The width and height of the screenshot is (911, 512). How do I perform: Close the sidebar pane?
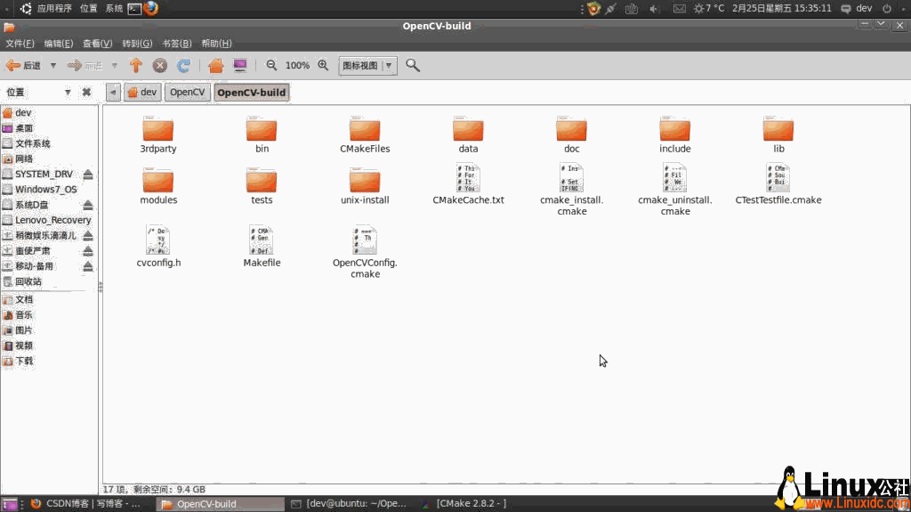tap(86, 92)
